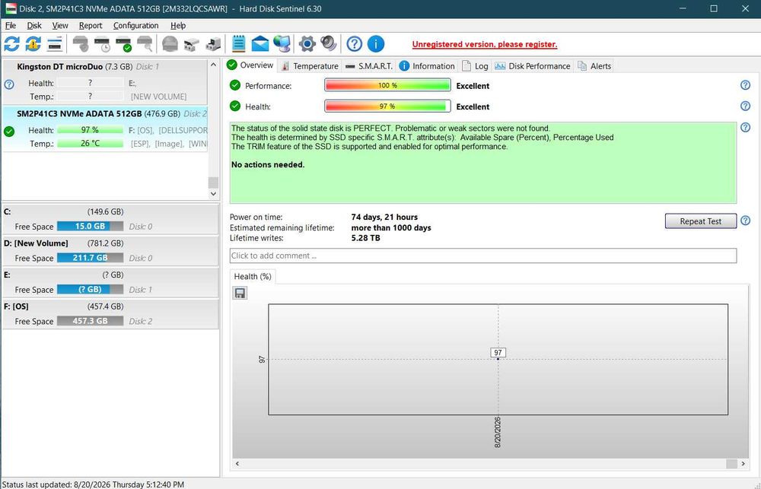Image resolution: width=761 pixels, height=489 pixels.
Task: Select the D: [New Volume] partition
Action: (x=110, y=251)
